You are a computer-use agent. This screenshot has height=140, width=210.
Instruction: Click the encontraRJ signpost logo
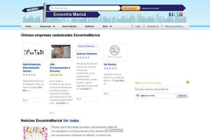[x=33, y=9]
